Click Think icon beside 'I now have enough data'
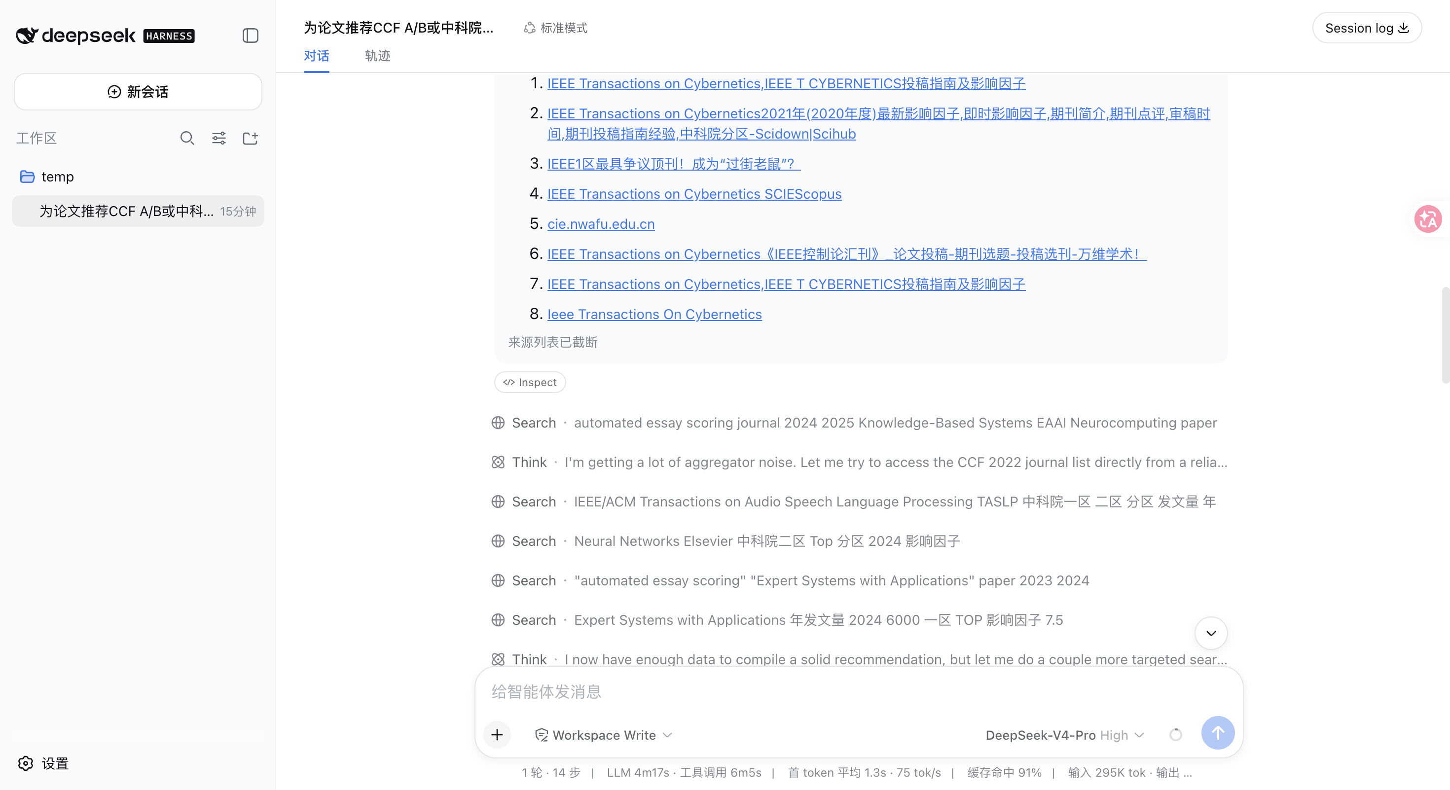This screenshot has height=790, width=1450. pos(498,659)
